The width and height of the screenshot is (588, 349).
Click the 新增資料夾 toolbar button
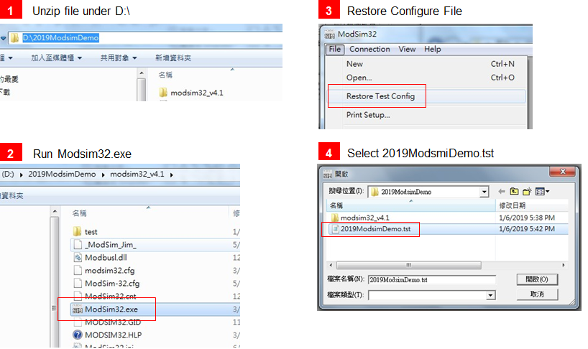pos(173,58)
